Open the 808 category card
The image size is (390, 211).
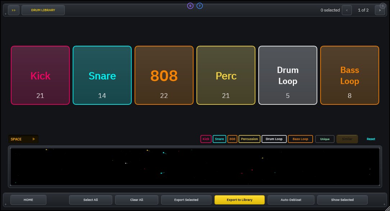tap(164, 75)
